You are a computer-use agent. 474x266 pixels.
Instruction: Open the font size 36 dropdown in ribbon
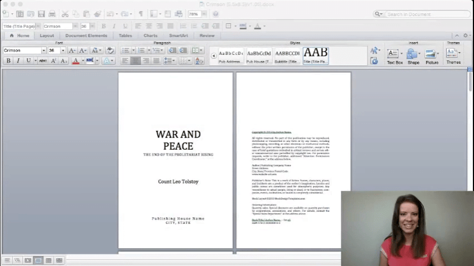pos(63,50)
